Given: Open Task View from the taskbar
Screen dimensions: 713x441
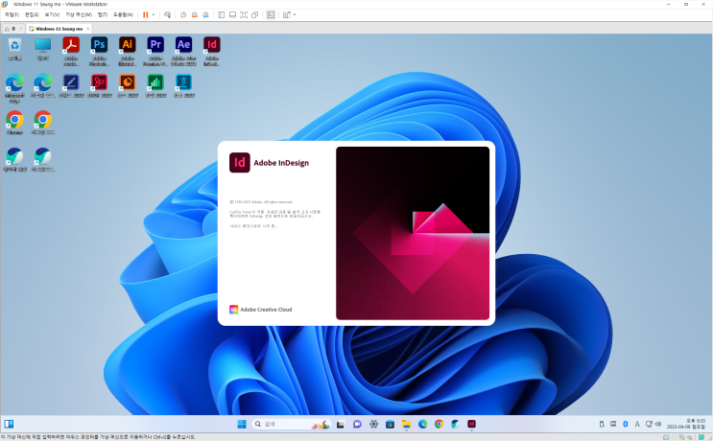Looking at the screenshot, I should (341, 424).
